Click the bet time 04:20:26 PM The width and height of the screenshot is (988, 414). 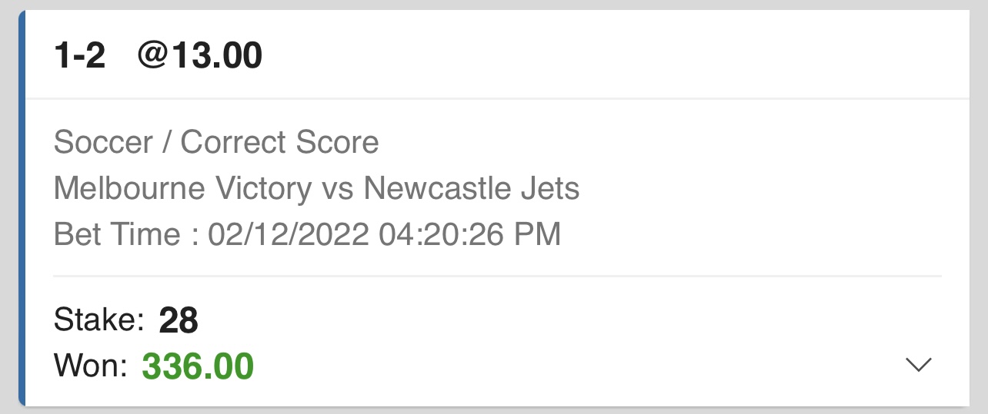[470, 234]
